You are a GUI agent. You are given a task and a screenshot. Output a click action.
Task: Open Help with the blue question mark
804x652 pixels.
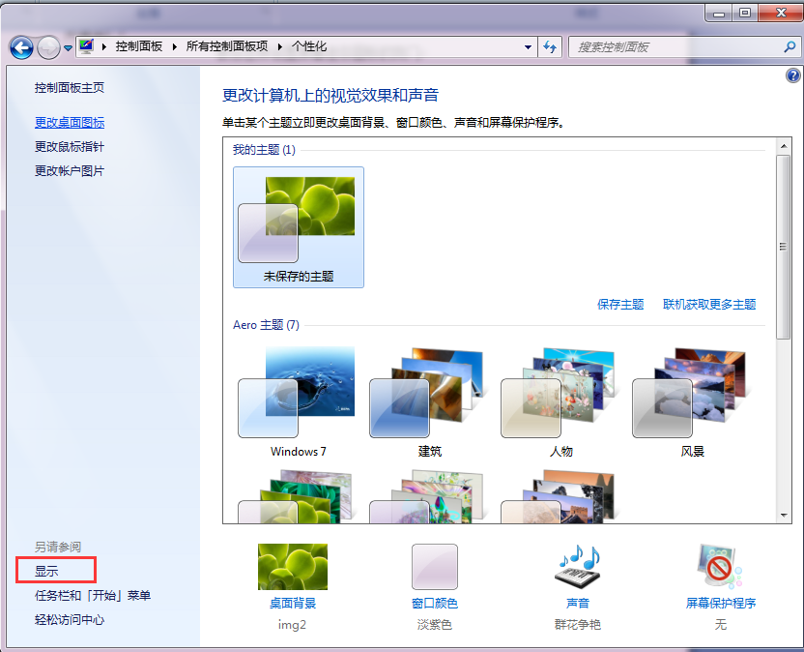click(x=792, y=76)
